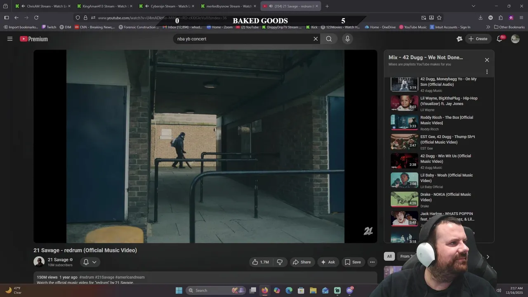528x297 pixels.
Task: Switch to merkedbysnow Stream tab
Action: tap(229, 6)
